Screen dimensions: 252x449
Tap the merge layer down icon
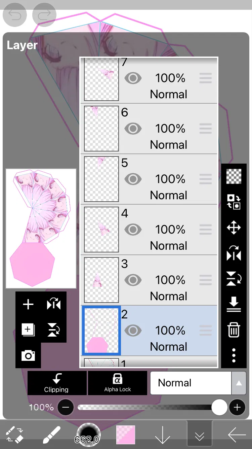234,305
